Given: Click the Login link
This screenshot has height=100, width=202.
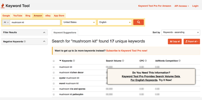Looking at the screenshot, I should point(195,6).
